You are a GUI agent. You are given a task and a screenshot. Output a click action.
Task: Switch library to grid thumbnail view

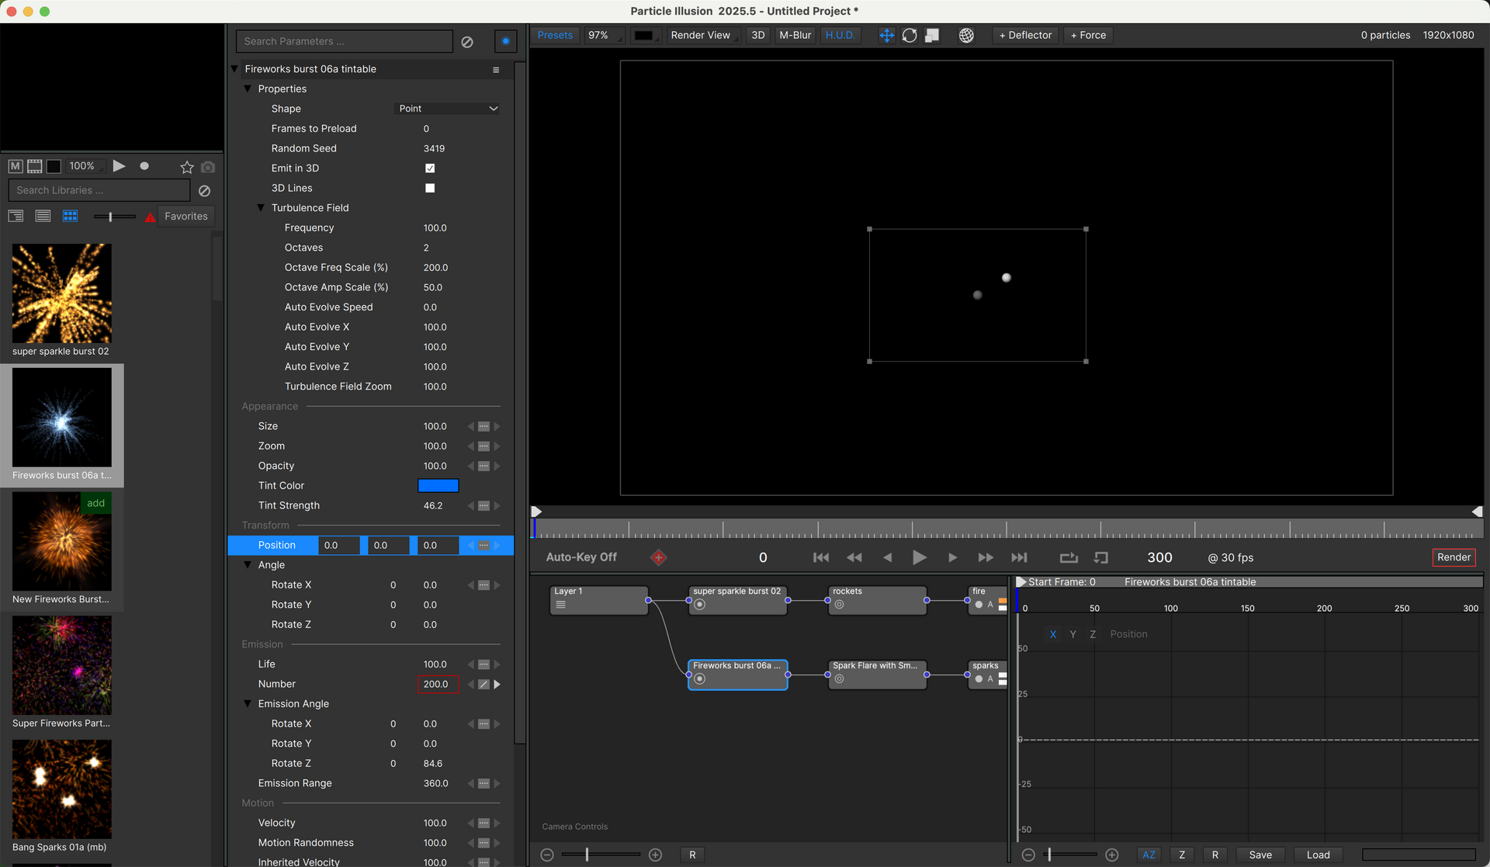tap(71, 217)
